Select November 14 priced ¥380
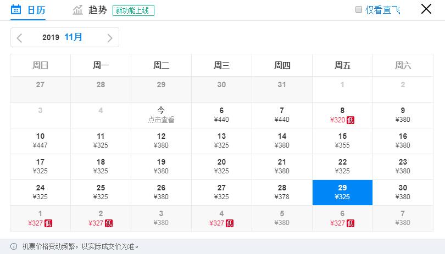The width and height of the screenshot is (445, 254). coord(282,141)
